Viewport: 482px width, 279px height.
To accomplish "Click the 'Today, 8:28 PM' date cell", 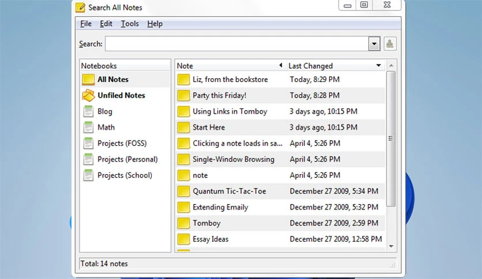I will 314,95.
